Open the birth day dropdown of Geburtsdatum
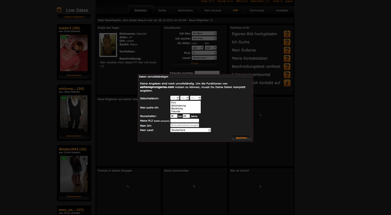 coord(175,98)
